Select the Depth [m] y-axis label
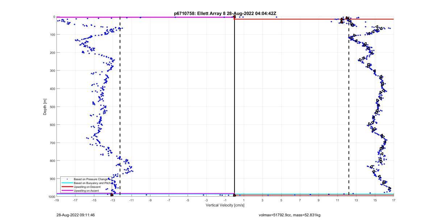 click(x=45, y=107)
